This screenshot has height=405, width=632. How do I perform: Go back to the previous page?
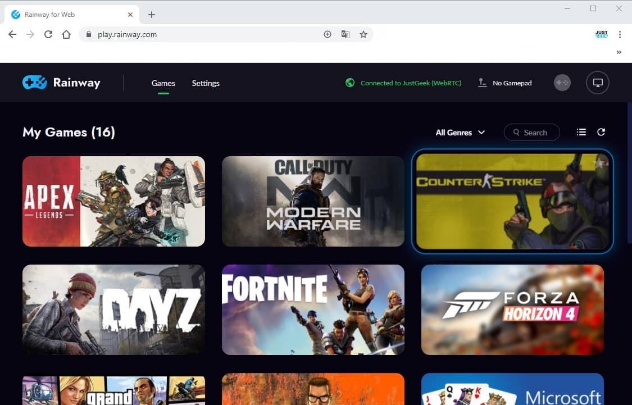click(x=12, y=34)
